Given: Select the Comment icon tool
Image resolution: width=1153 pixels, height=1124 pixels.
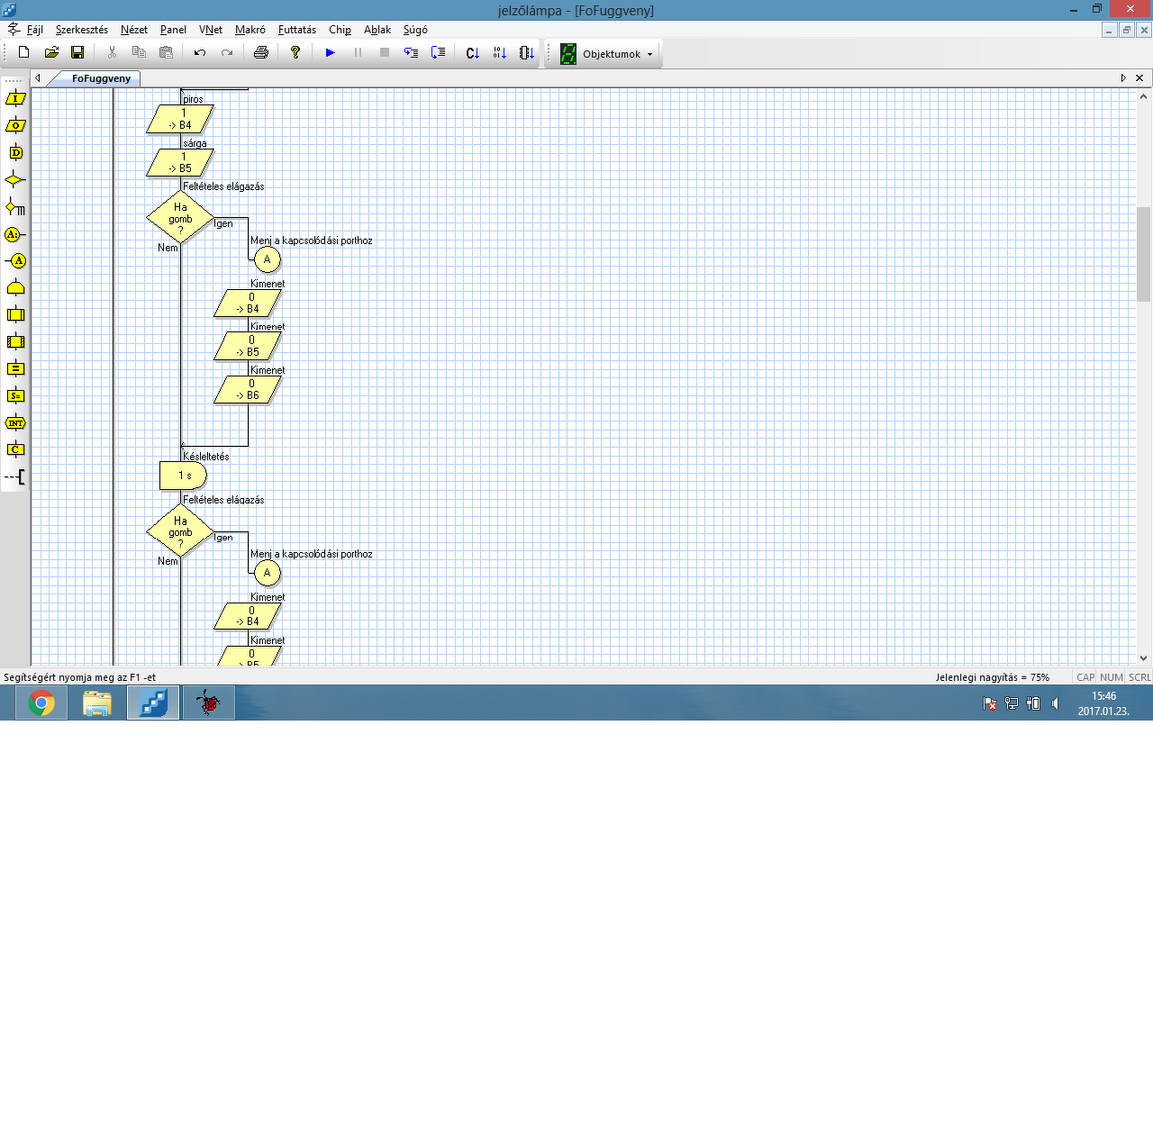Looking at the screenshot, I should point(15,477).
